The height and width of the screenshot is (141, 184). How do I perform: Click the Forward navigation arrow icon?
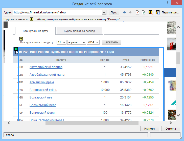pos(130,12)
